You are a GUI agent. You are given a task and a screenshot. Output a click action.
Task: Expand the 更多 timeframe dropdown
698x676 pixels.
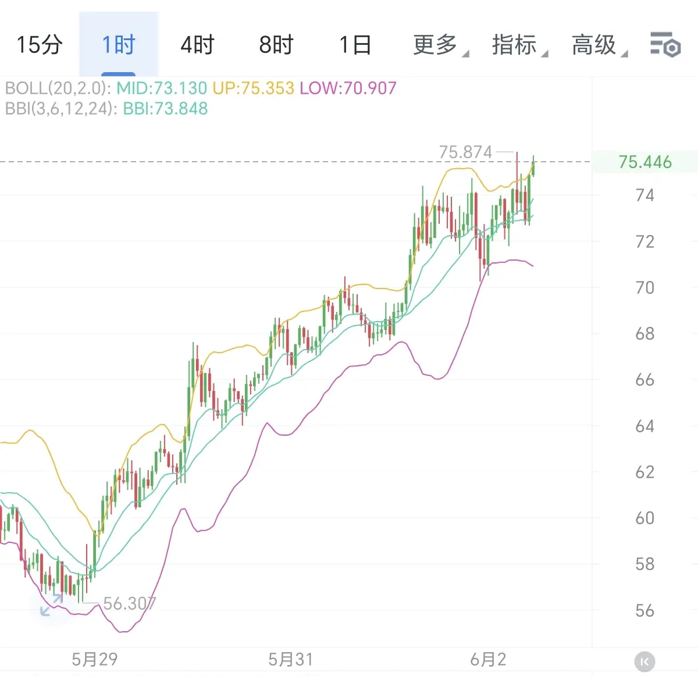click(440, 45)
